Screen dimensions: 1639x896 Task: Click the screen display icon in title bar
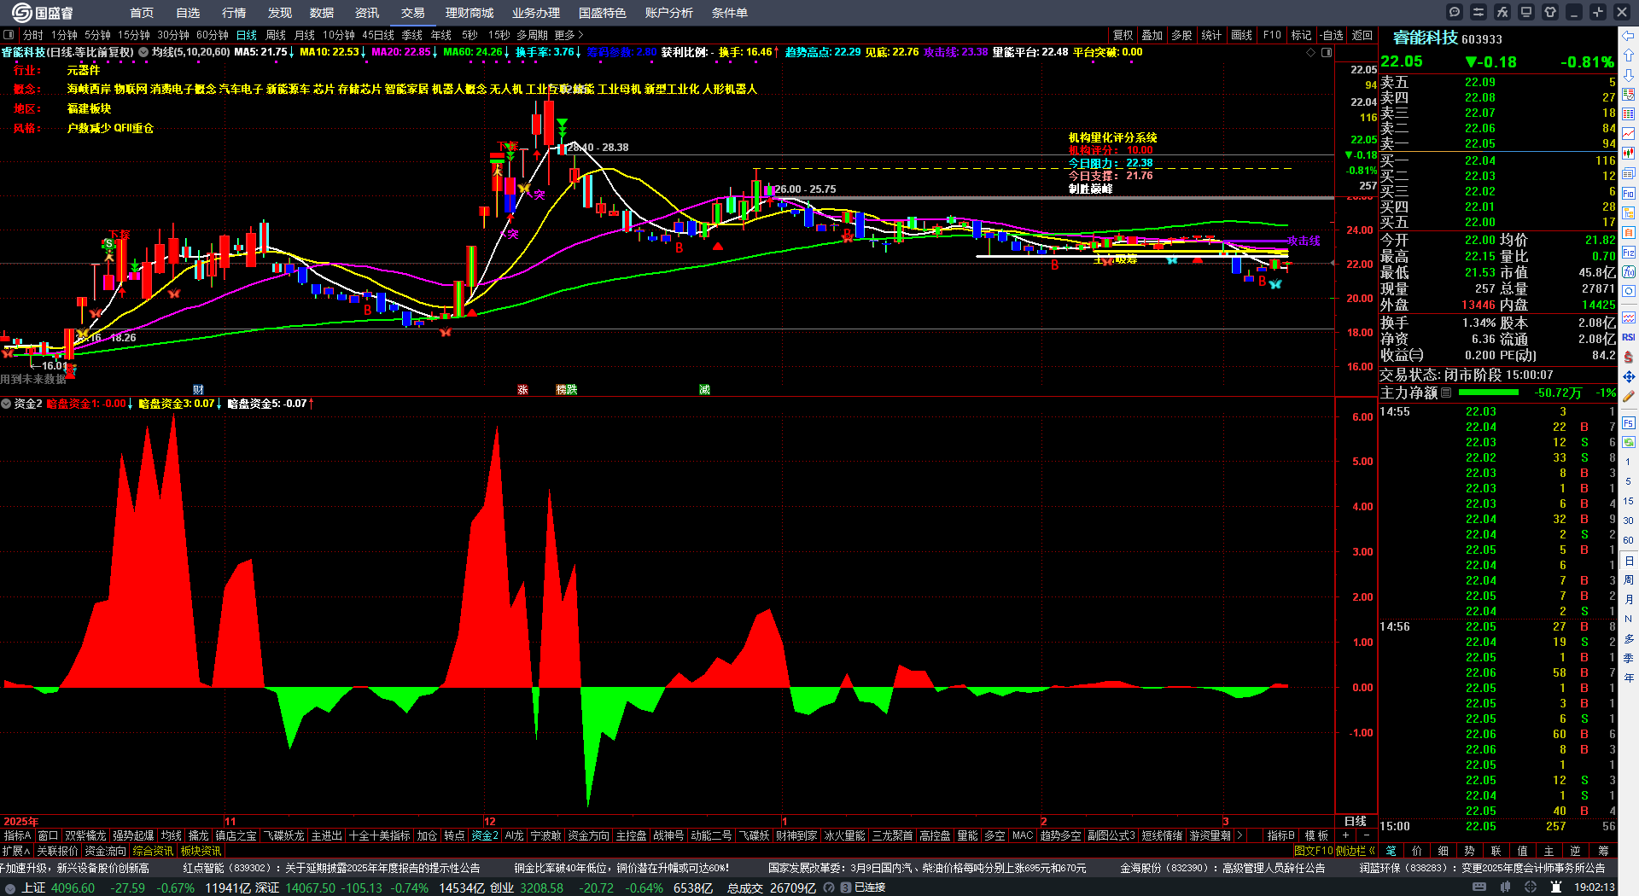click(x=1526, y=12)
